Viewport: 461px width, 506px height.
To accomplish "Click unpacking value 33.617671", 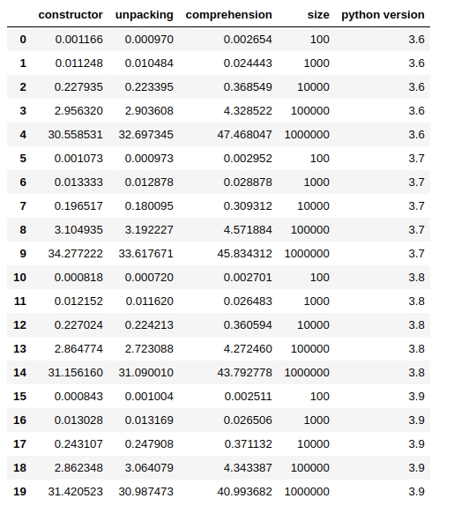I will point(145,254).
